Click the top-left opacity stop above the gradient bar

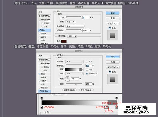click(x=42, y=98)
